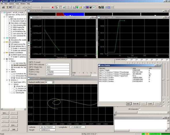Toggle the G-sensitivity file checkbox
This screenshot has height=135, width=170.
pos(12,74)
